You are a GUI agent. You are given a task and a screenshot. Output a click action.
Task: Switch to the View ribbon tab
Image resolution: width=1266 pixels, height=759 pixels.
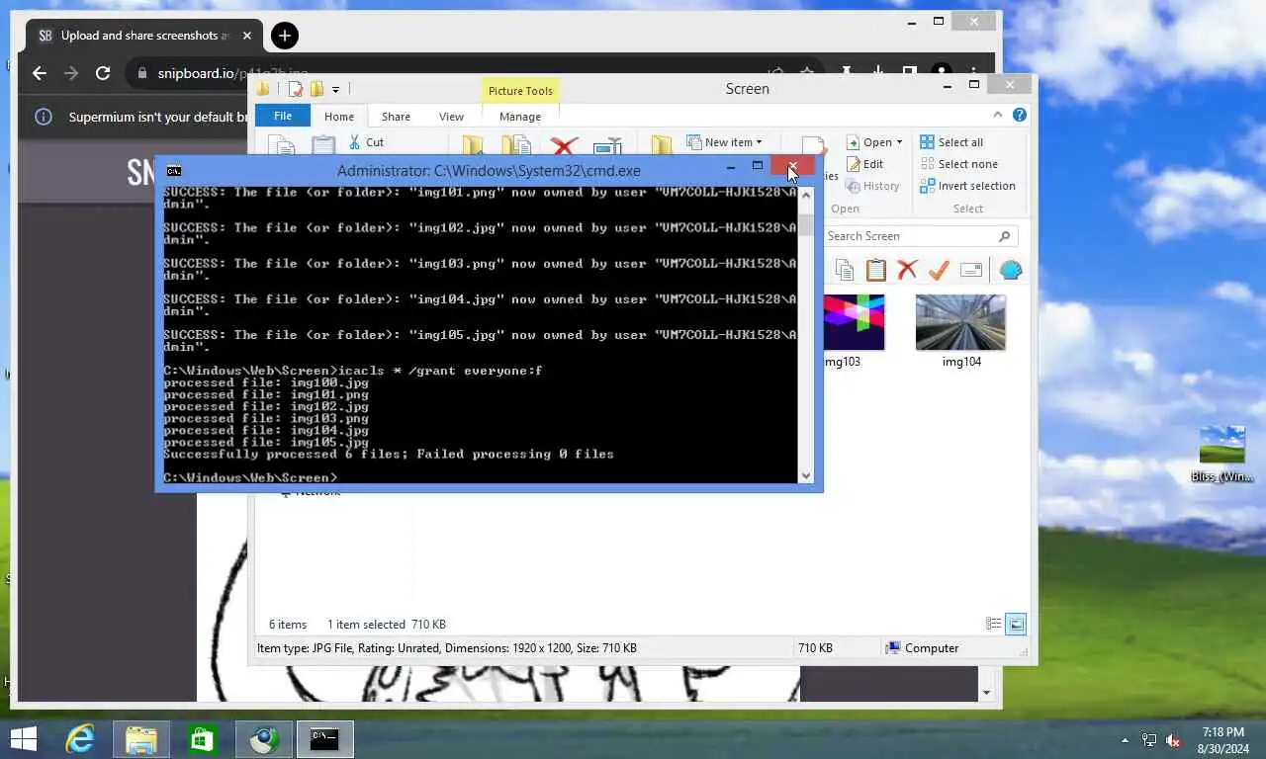451,117
